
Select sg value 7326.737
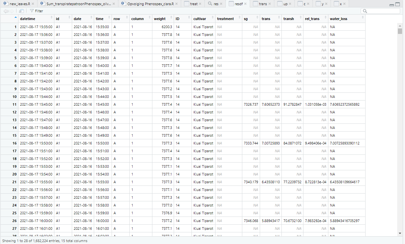(251, 104)
